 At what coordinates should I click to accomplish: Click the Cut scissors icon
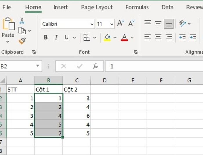[22, 20]
